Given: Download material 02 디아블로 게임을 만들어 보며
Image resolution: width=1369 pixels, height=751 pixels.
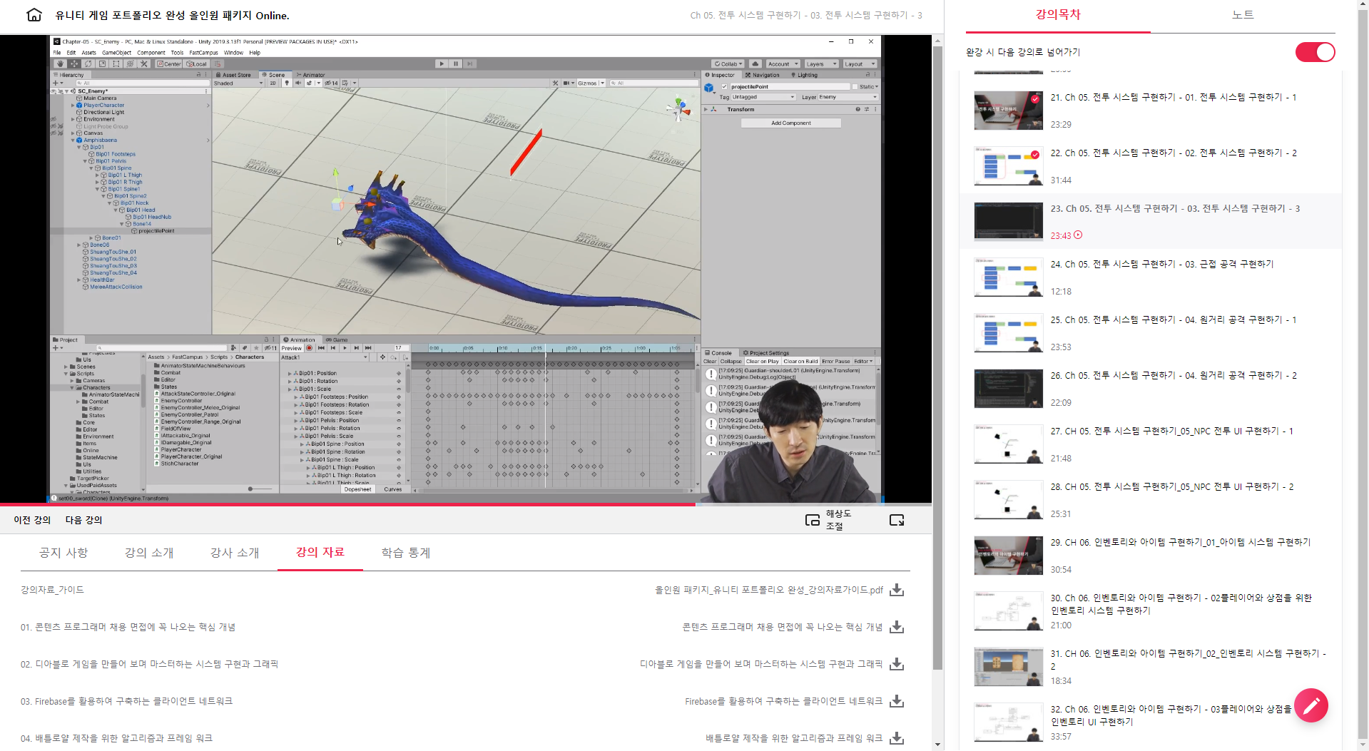Looking at the screenshot, I should point(897,664).
